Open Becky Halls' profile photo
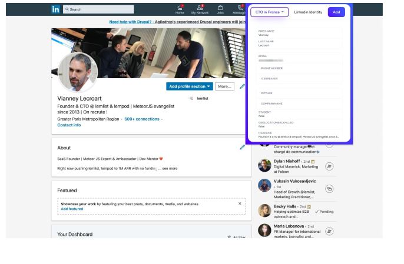 (x=264, y=210)
